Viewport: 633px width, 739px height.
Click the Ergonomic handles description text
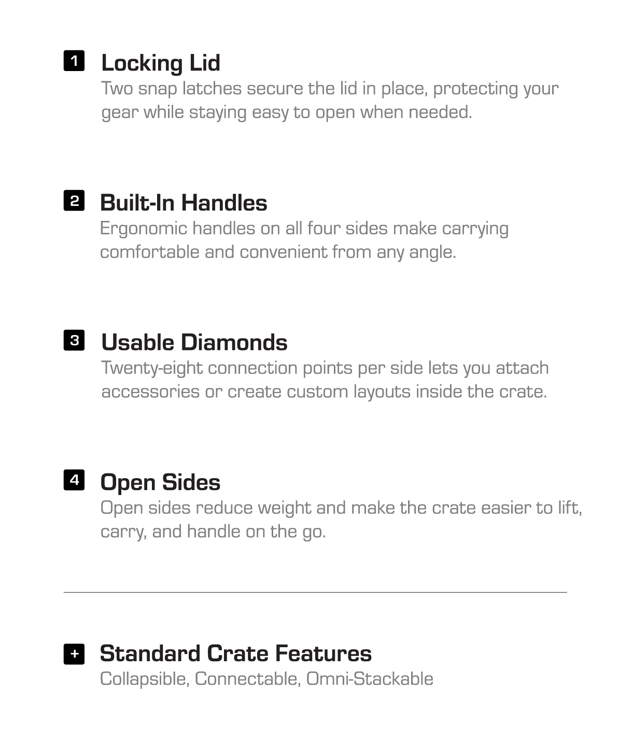304,240
